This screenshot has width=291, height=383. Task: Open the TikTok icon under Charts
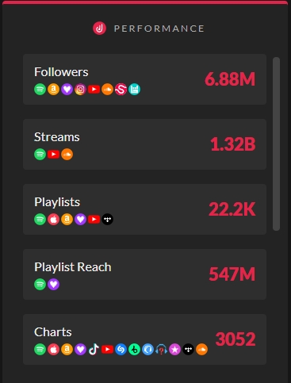pyautogui.click(x=94, y=350)
